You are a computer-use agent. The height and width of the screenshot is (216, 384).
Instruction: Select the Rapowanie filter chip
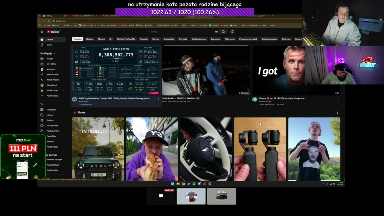tap(216, 39)
